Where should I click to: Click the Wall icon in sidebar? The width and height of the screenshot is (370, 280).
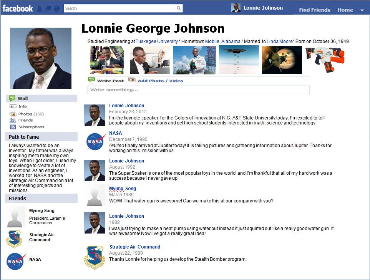12,98
